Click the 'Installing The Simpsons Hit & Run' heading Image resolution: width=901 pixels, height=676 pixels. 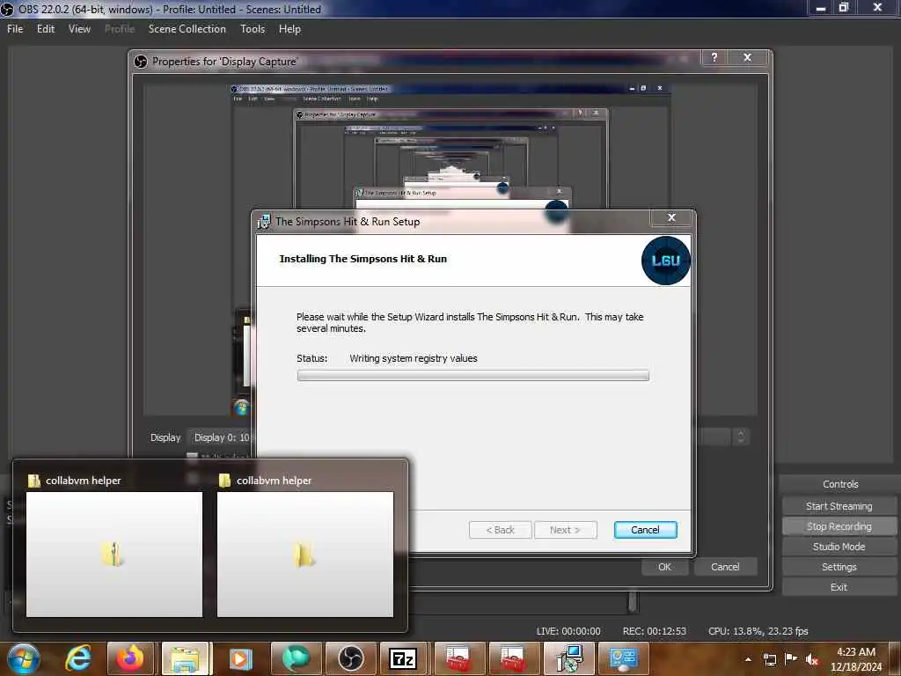click(363, 259)
